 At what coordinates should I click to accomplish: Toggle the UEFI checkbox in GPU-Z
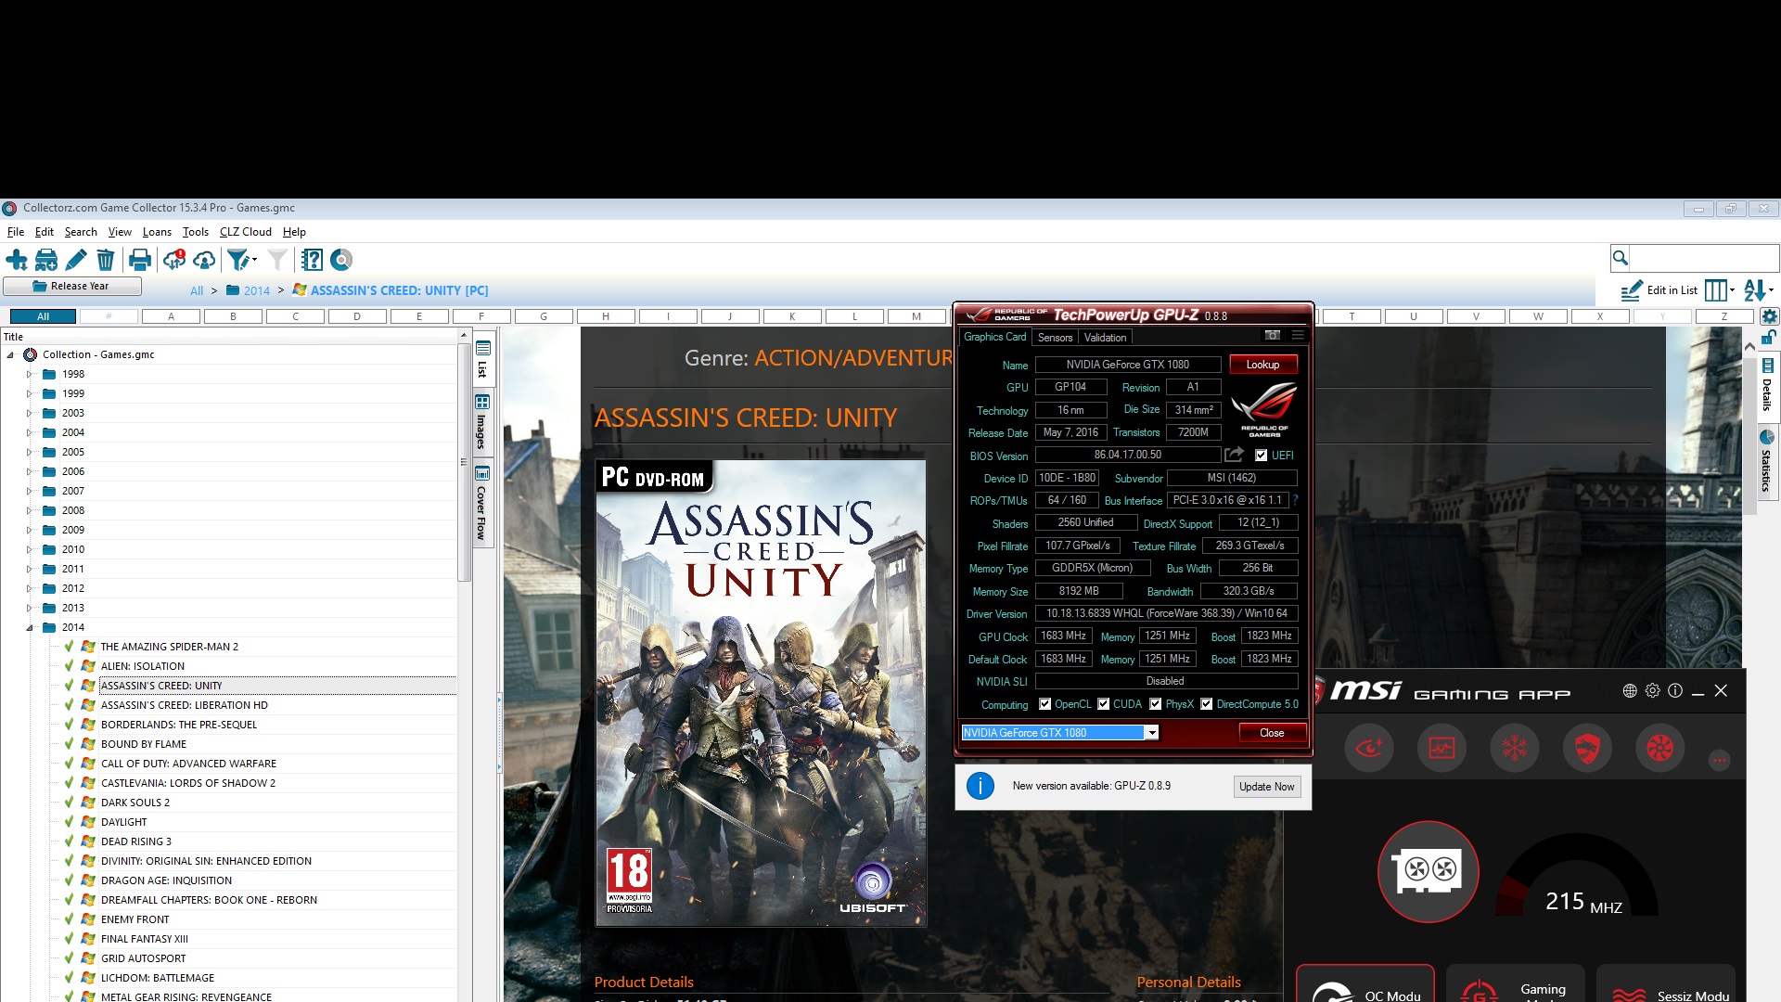[1261, 456]
